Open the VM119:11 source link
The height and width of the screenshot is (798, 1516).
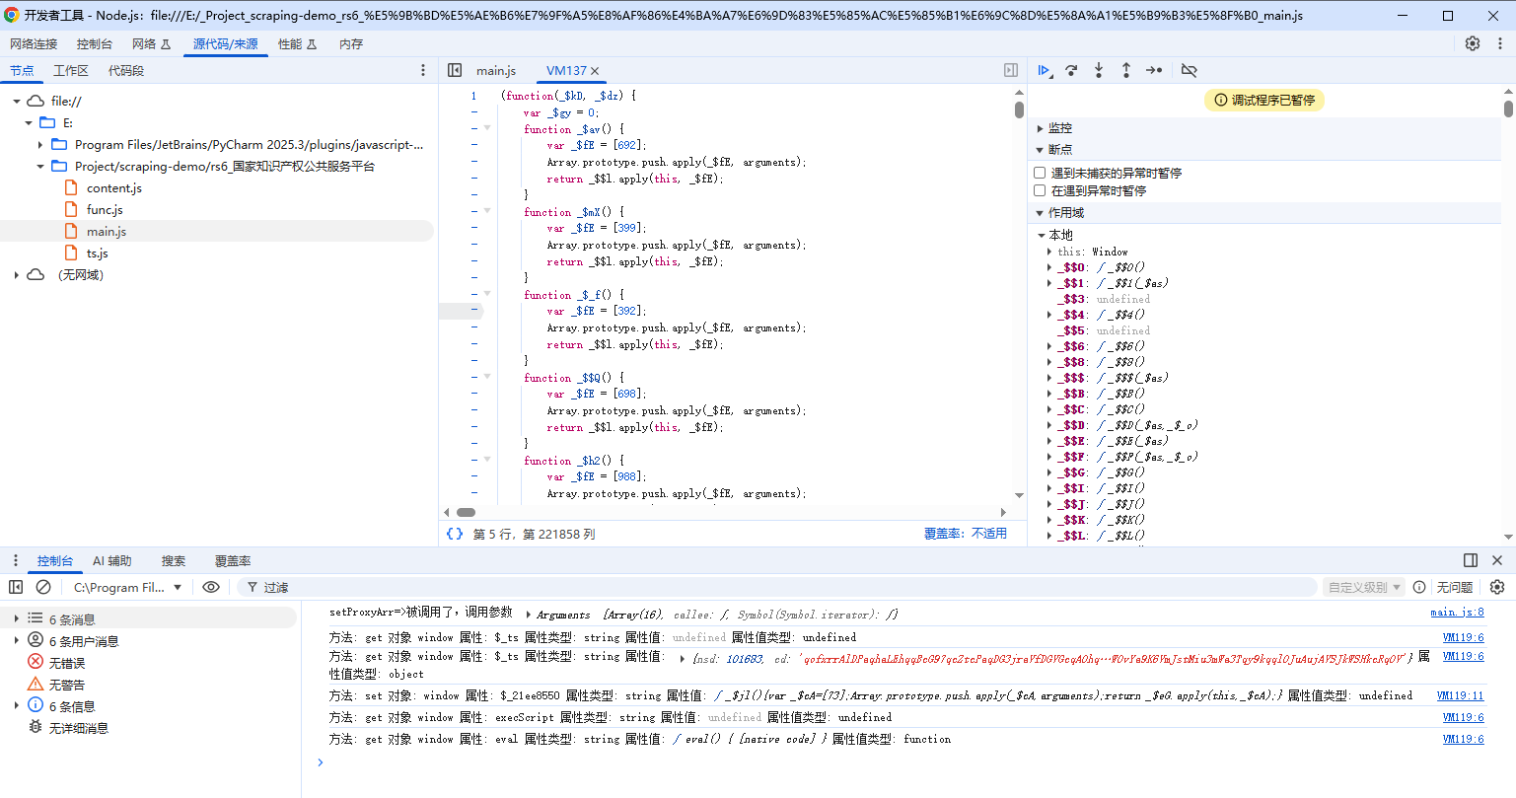(x=1460, y=695)
